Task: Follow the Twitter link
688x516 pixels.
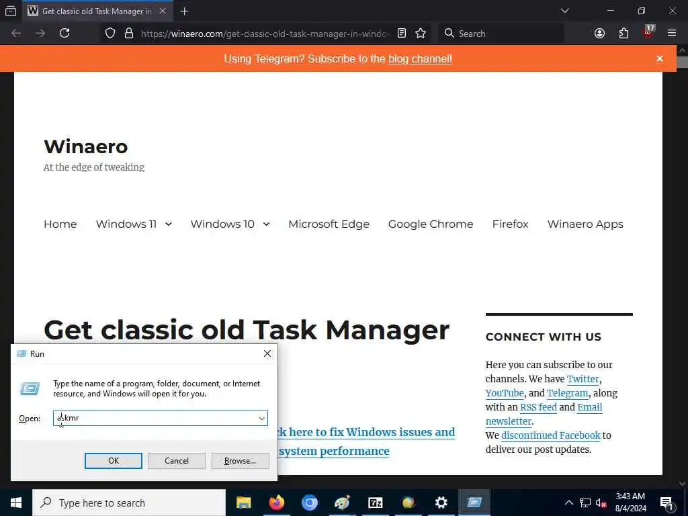Action: tap(583, 379)
